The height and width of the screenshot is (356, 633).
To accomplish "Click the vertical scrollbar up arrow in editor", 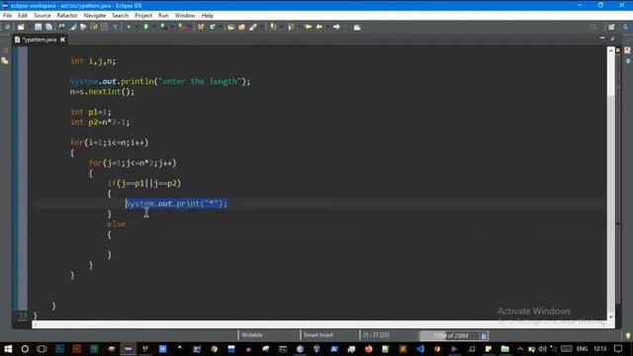I will [611, 50].
